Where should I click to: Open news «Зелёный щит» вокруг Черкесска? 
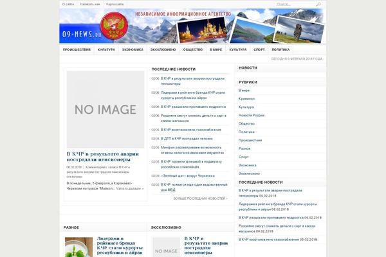click(188, 176)
